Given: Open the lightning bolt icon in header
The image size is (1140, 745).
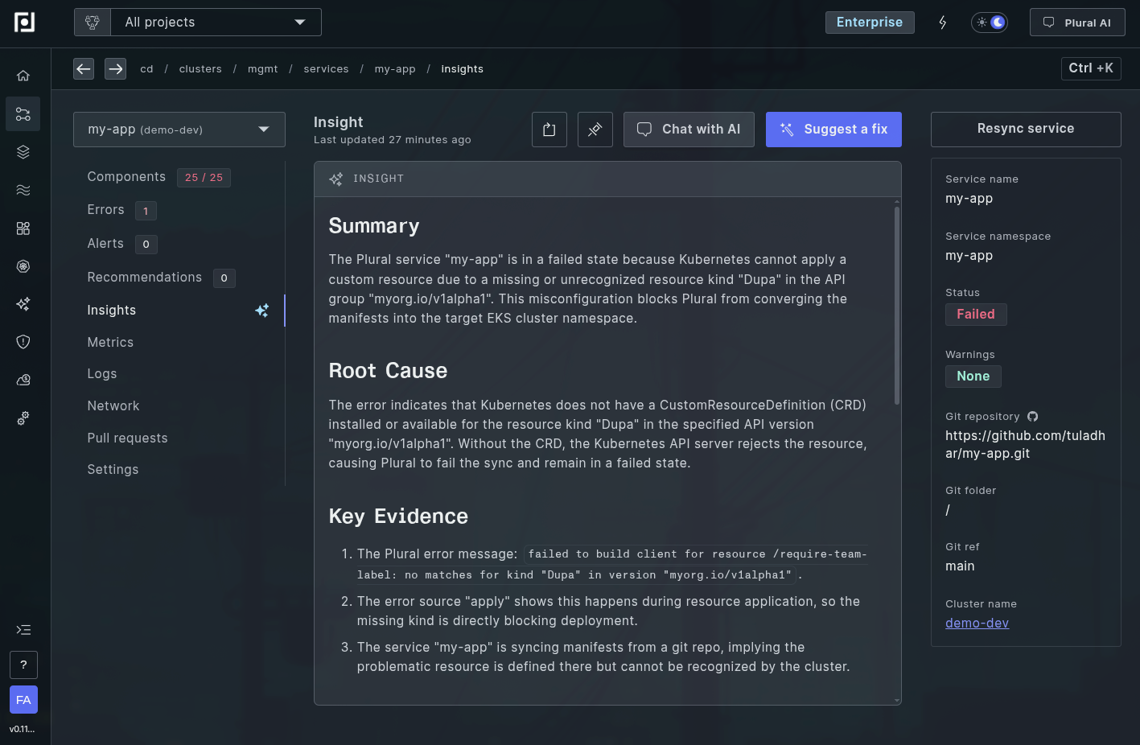Looking at the screenshot, I should [943, 23].
